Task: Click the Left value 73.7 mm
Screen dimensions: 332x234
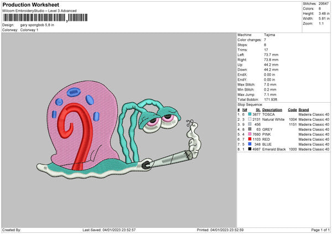Action: click(x=271, y=55)
